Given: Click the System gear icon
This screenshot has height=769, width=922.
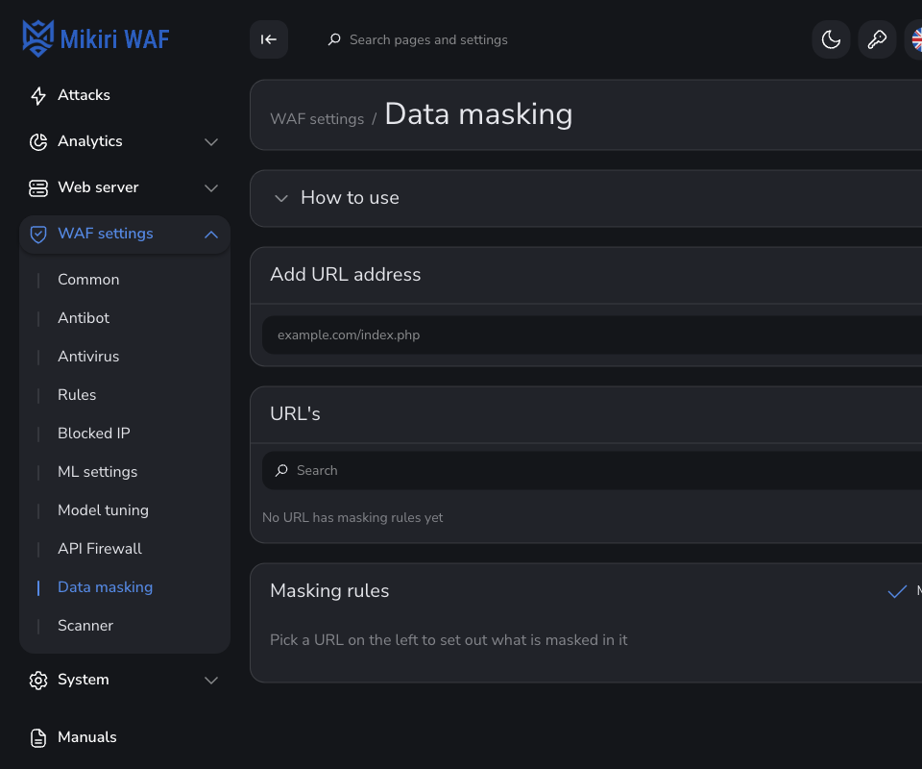Looking at the screenshot, I should pyautogui.click(x=38, y=681).
